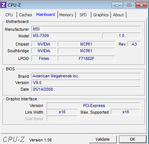Image resolution: width=149 pixels, height=144 pixels.
Task: Open the Caches tab
Action: (26, 15)
